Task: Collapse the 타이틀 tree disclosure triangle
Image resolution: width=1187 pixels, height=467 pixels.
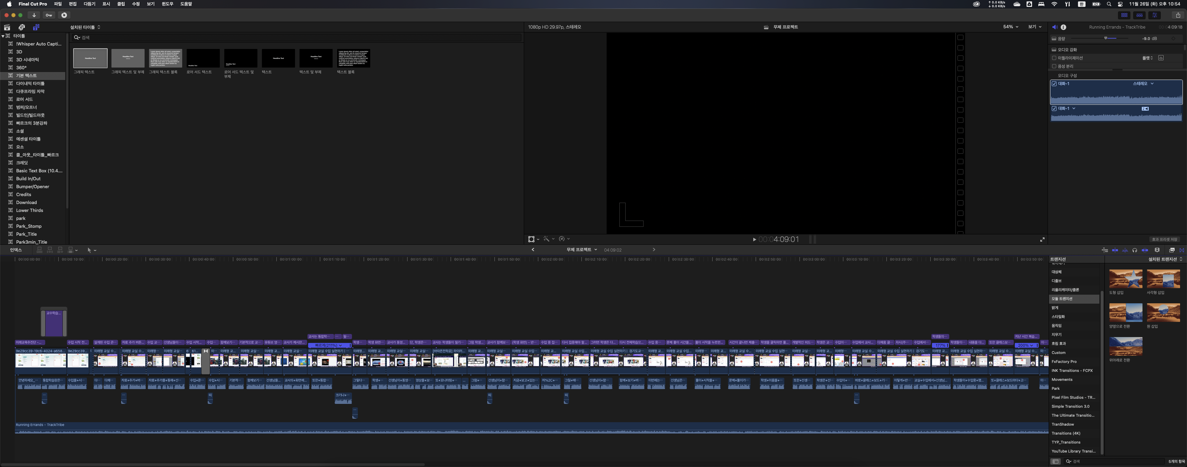Action: tap(3, 36)
